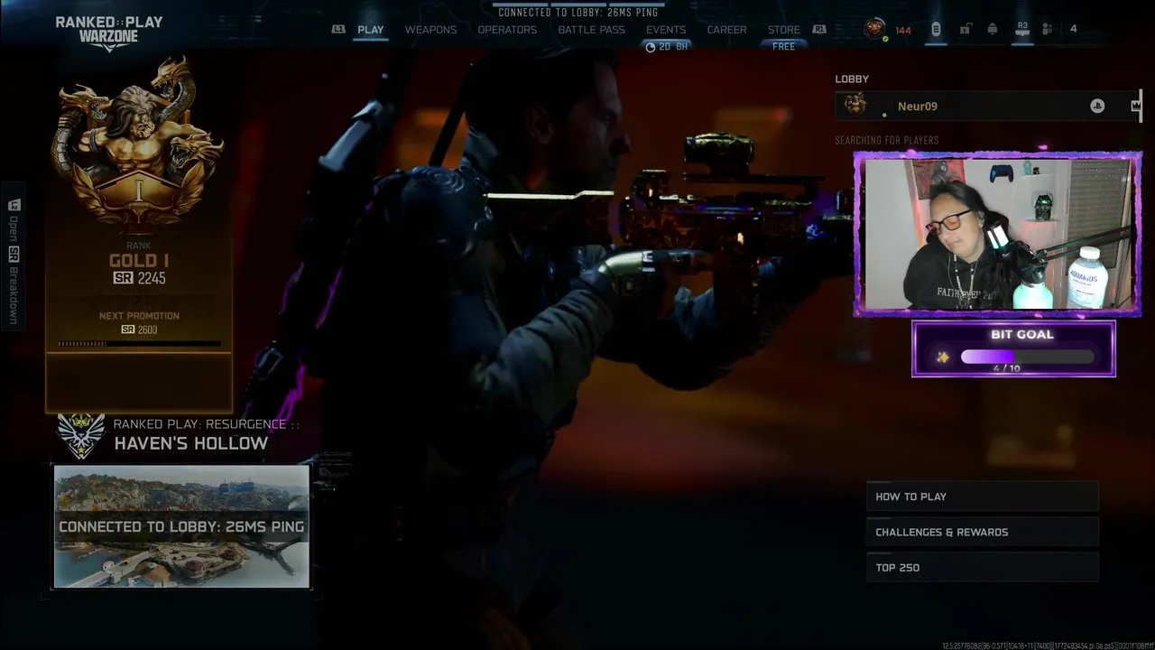Screen dimensions: 1155x650
Task: Open the in-game menu list icon
Action: 936,29
